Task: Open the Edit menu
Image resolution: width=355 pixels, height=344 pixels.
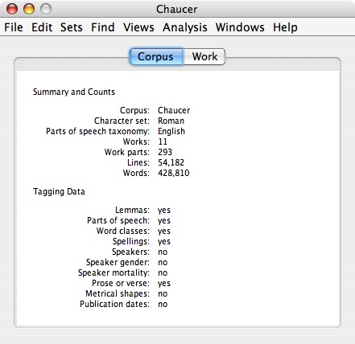Action: click(42, 27)
